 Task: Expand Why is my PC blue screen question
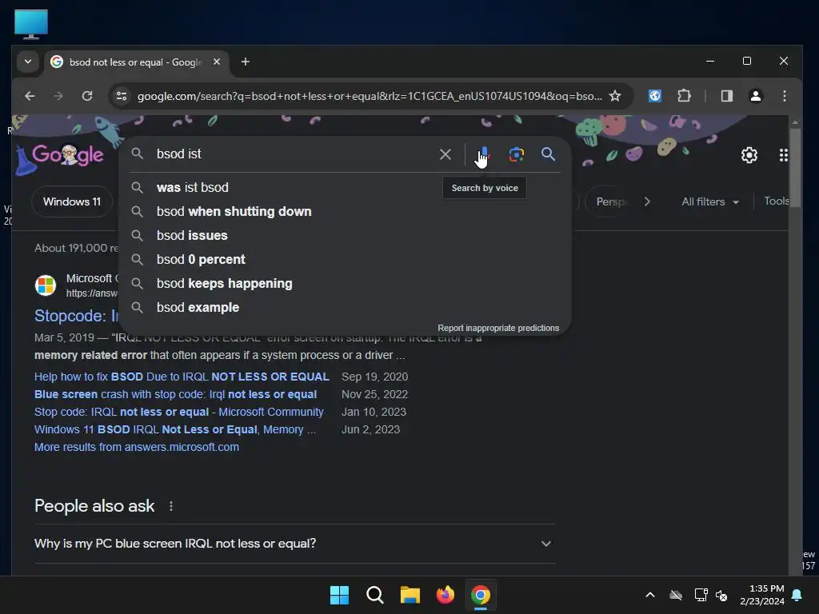(x=294, y=544)
